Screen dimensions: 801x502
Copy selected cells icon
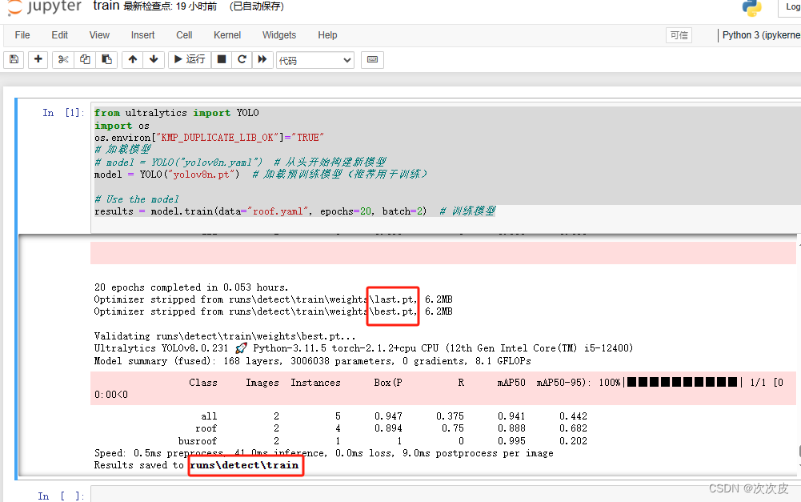(85, 60)
